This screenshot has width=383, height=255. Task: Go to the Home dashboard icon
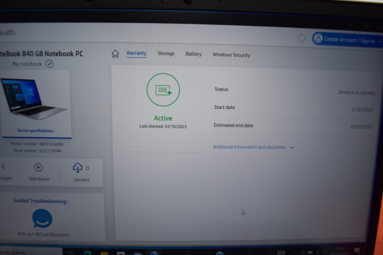[115, 54]
